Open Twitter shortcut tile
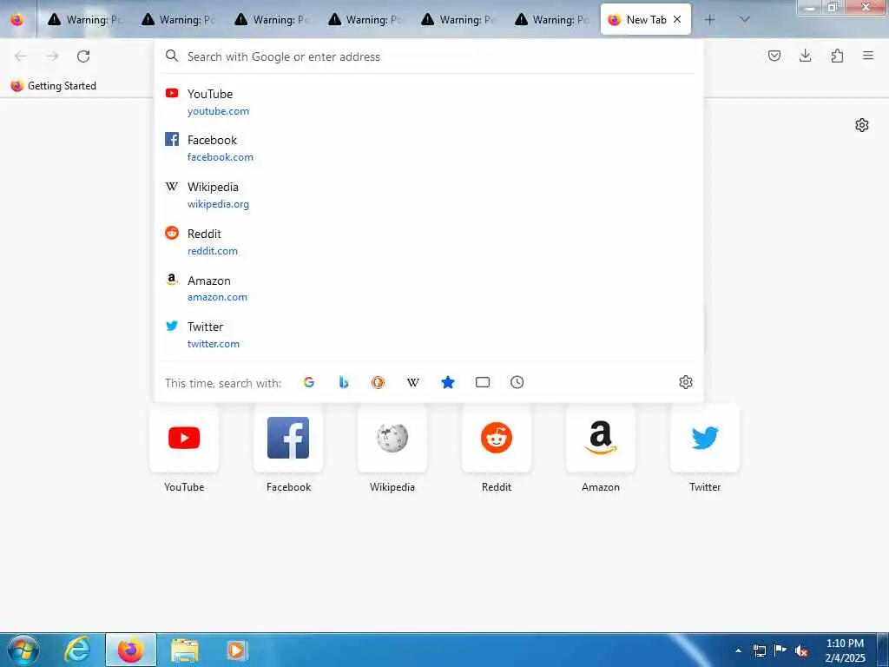This screenshot has height=667, width=889. click(705, 438)
